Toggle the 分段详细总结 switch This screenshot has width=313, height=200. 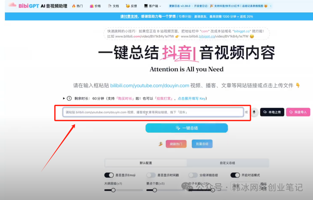pyautogui.click(x=193, y=175)
